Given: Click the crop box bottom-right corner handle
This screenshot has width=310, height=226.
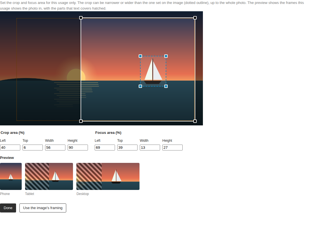Looking at the screenshot, I should [195, 121].
